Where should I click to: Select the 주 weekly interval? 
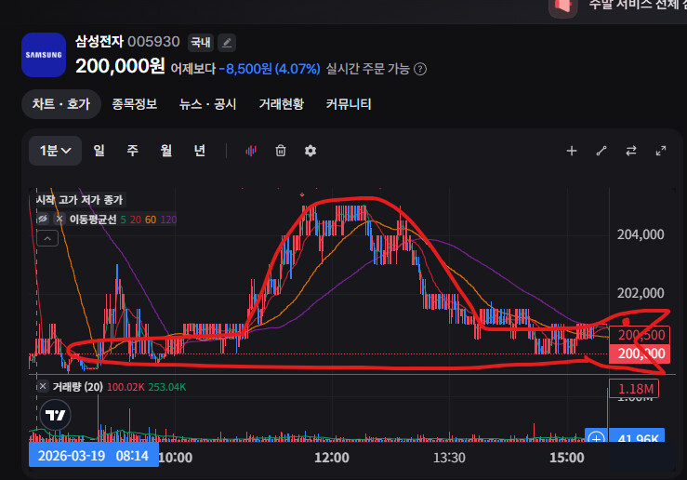pyautogui.click(x=132, y=151)
